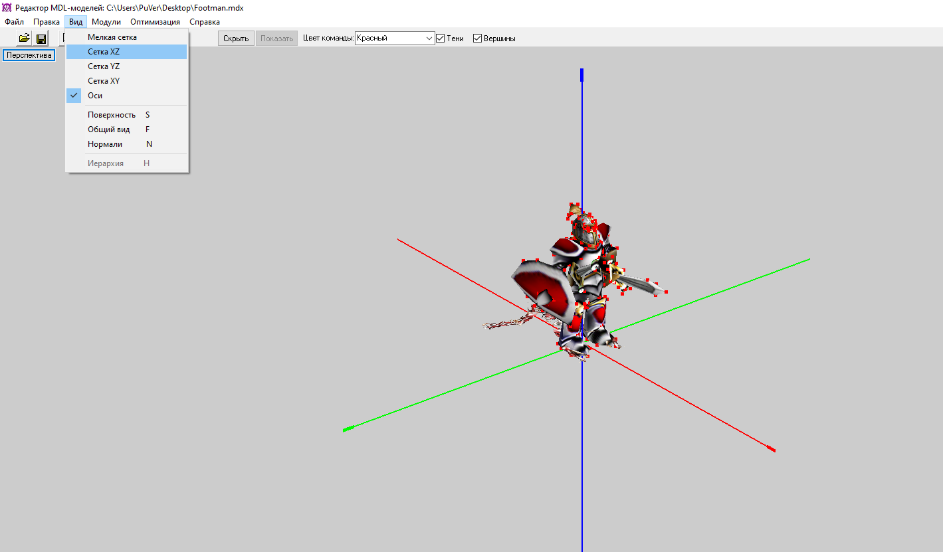The width and height of the screenshot is (943, 552).
Task: Click the Перспектива view button
Action: coord(29,55)
